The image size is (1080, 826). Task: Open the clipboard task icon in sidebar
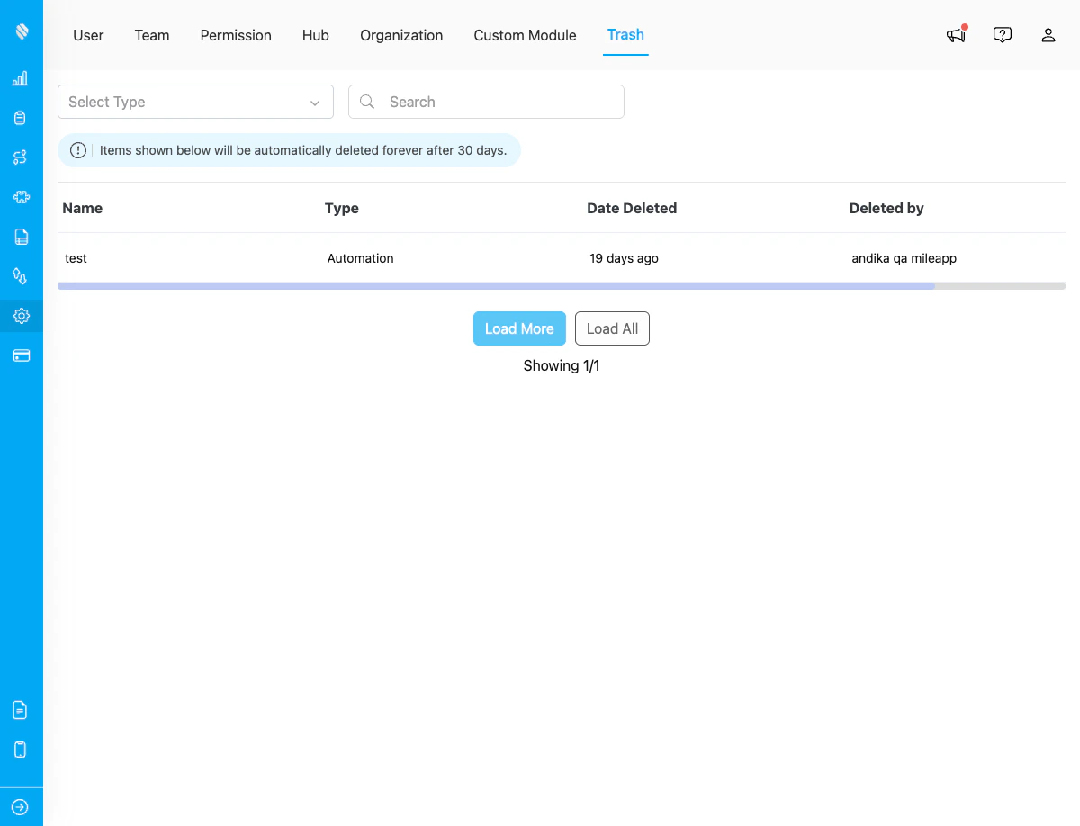tap(21, 118)
